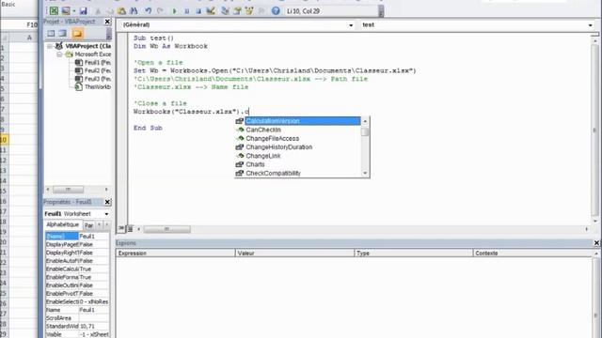Click the Expression column header
The height and width of the screenshot is (338, 602).
coord(176,253)
